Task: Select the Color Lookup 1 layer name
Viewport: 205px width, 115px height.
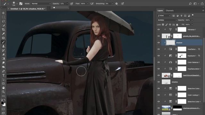Action: point(193,95)
